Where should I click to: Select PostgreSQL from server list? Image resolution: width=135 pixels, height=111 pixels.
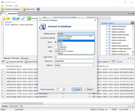click(x=76, y=47)
